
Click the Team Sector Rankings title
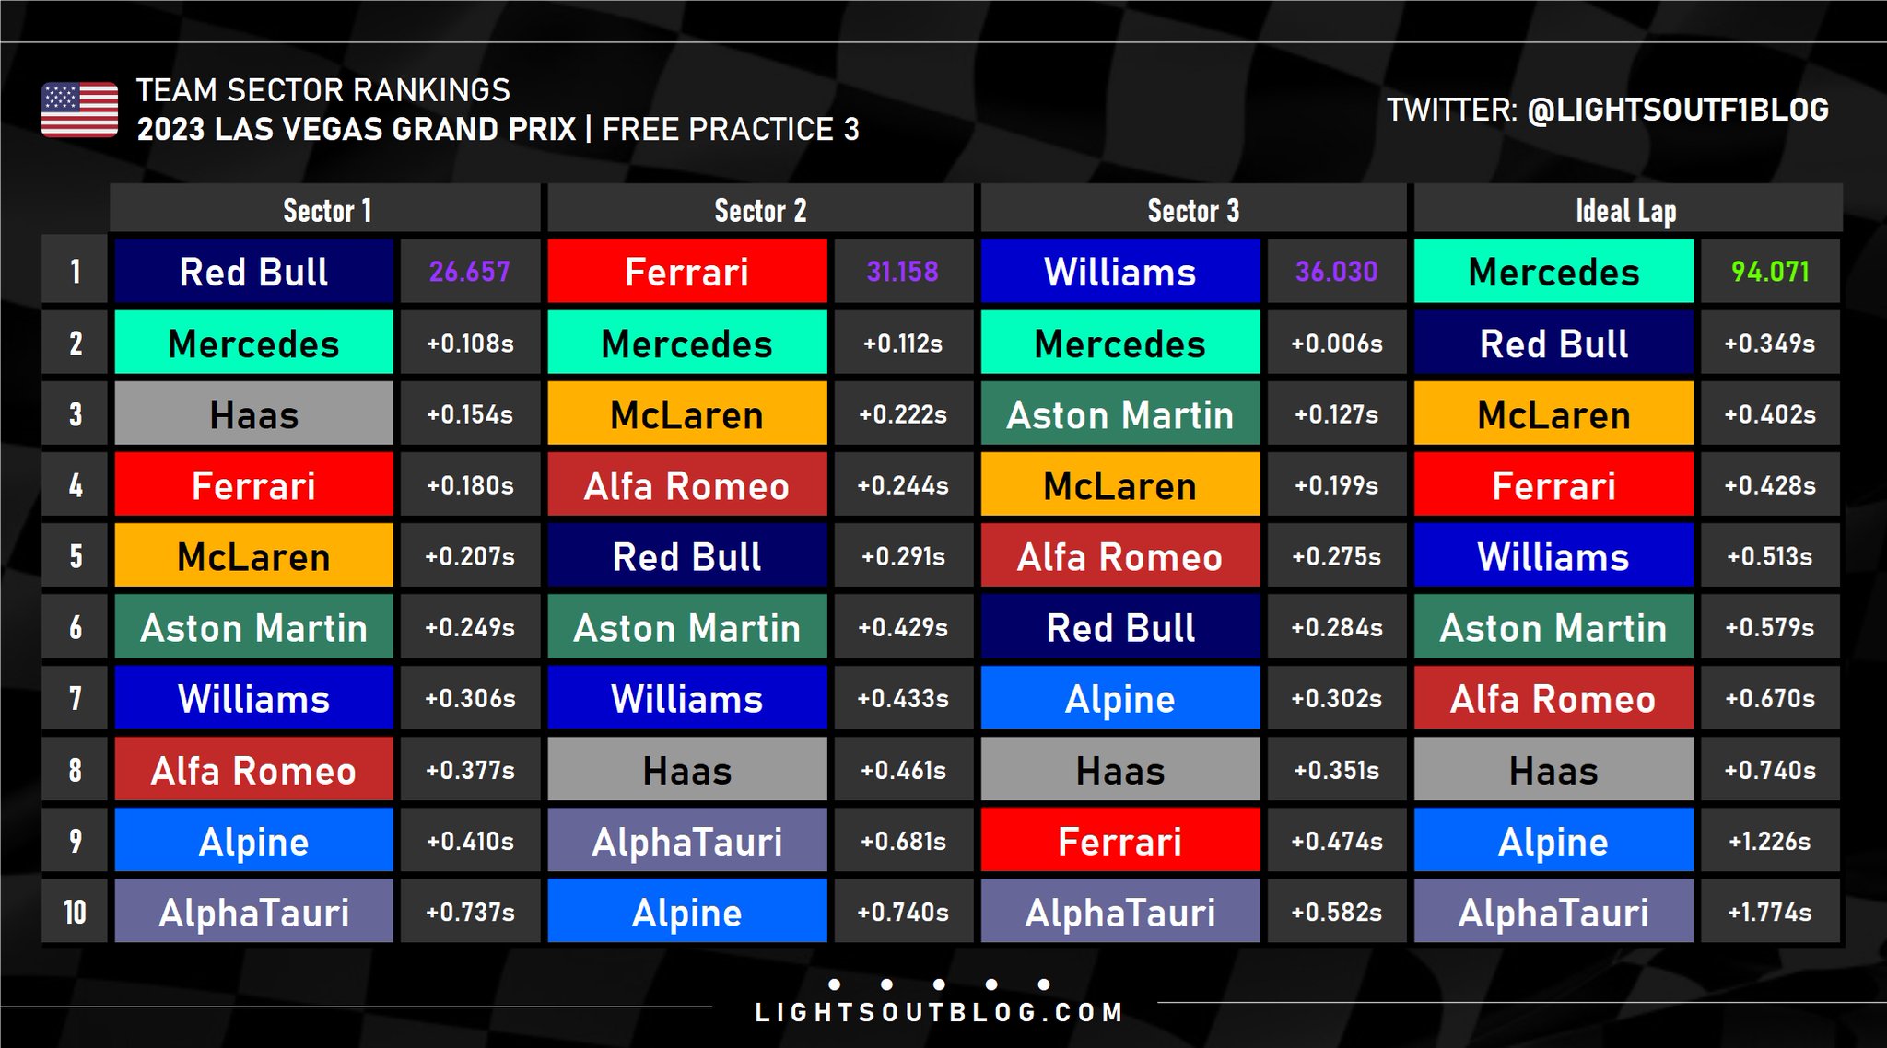323,90
